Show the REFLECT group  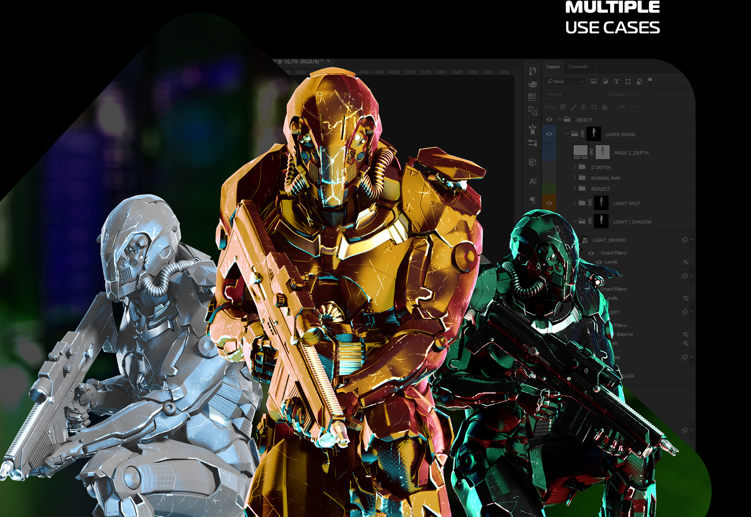click(x=549, y=188)
